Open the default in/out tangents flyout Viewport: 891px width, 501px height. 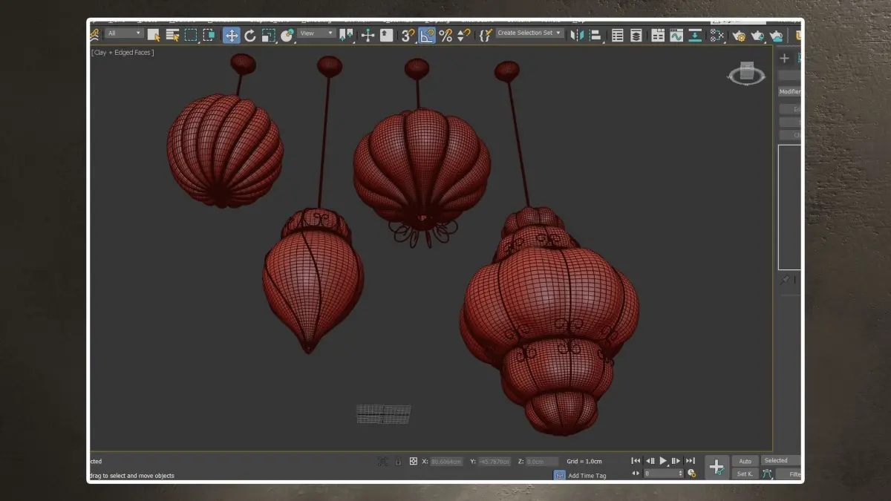(x=768, y=474)
